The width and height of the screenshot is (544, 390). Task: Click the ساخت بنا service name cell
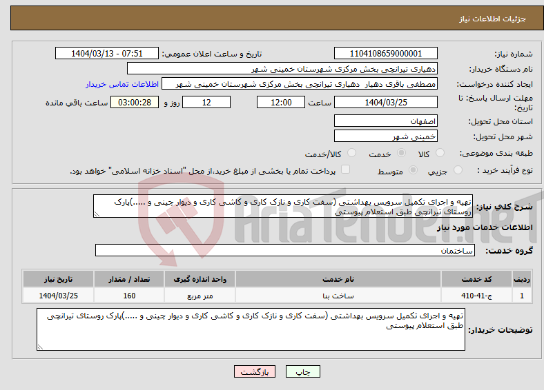[338, 296]
